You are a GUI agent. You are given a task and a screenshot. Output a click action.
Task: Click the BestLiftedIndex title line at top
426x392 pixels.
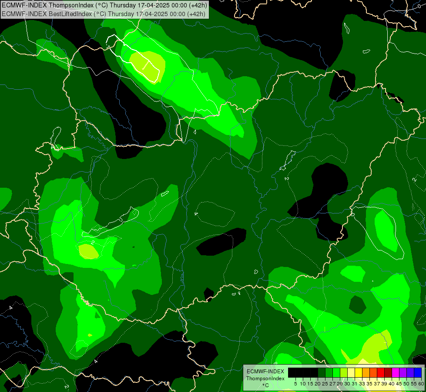[x=104, y=14]
